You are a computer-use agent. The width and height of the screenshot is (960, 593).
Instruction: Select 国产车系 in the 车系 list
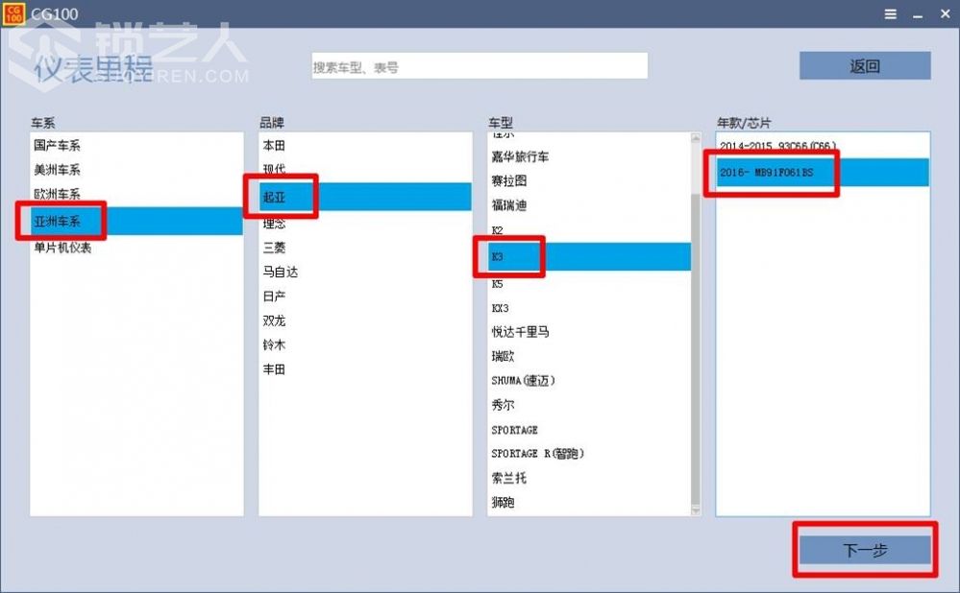pyautogui.click(x=136, y=146)
